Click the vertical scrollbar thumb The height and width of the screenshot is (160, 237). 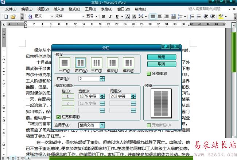click(x=233, y=52)
